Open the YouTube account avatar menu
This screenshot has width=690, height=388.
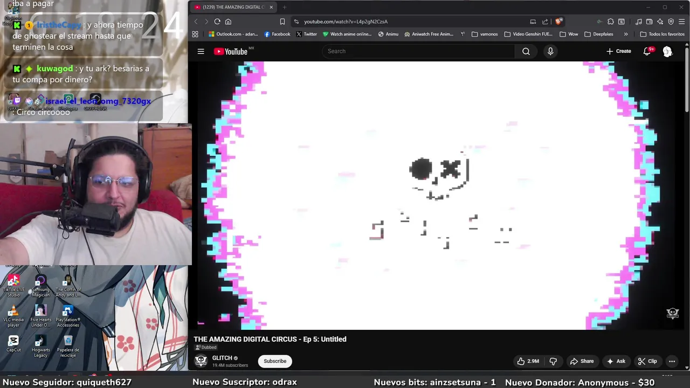click(667, 51)
